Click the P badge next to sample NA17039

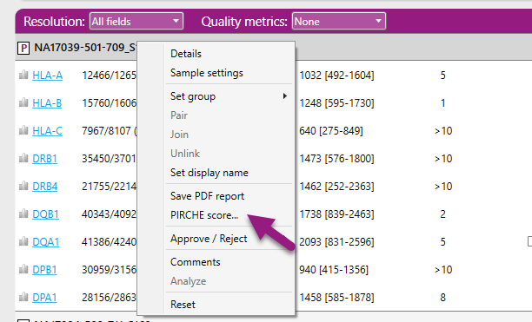point(23,48)
